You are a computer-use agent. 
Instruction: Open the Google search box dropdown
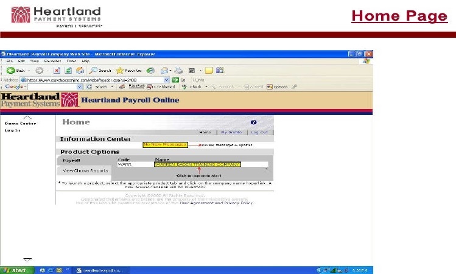(79, 86)
